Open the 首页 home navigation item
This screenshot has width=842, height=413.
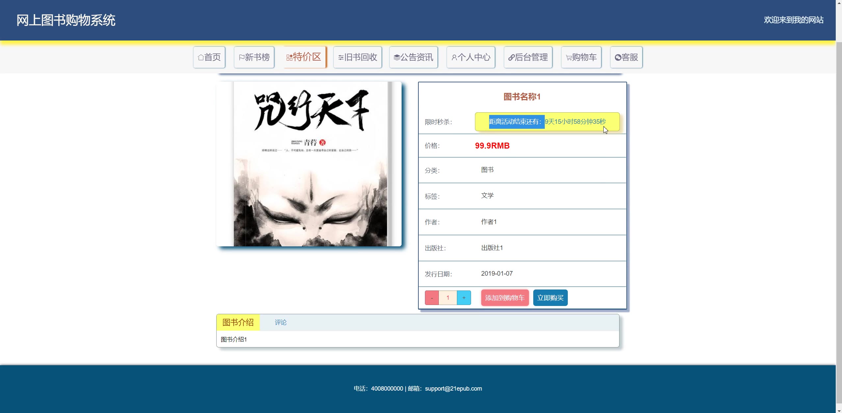tap(209, 57)
